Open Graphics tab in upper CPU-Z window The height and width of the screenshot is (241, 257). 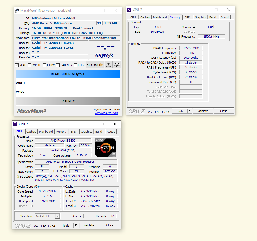pos(201,17)
